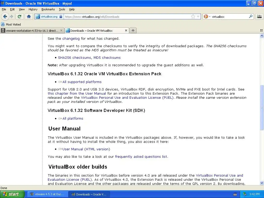Image resolution: width=264 pixels, height=198 pixels.
Task: Open the Edit menu
Action: click(12, 9)
